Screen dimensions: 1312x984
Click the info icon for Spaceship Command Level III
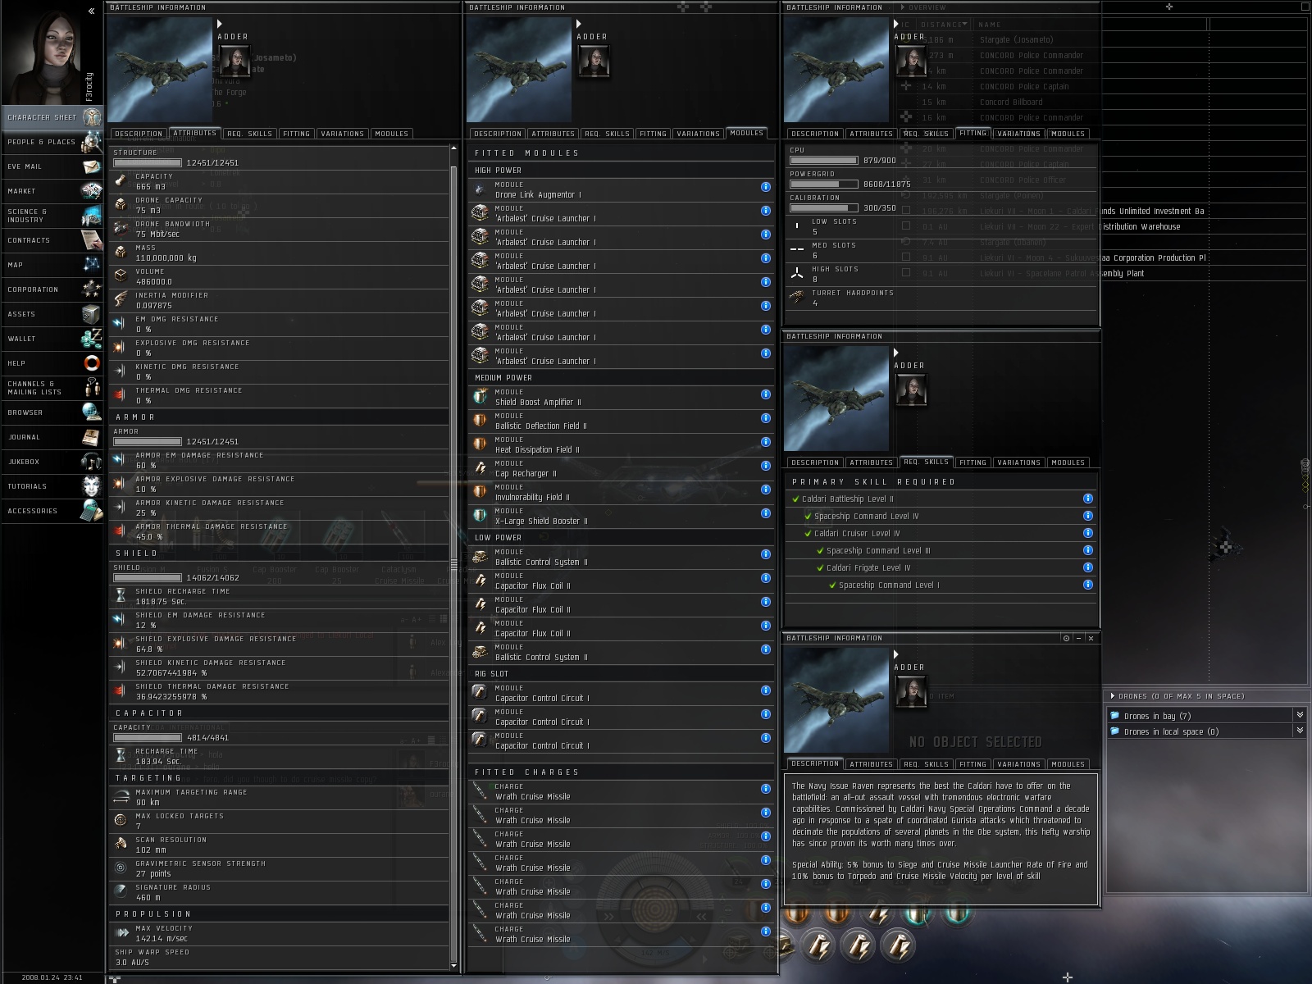pos(1087,550)
